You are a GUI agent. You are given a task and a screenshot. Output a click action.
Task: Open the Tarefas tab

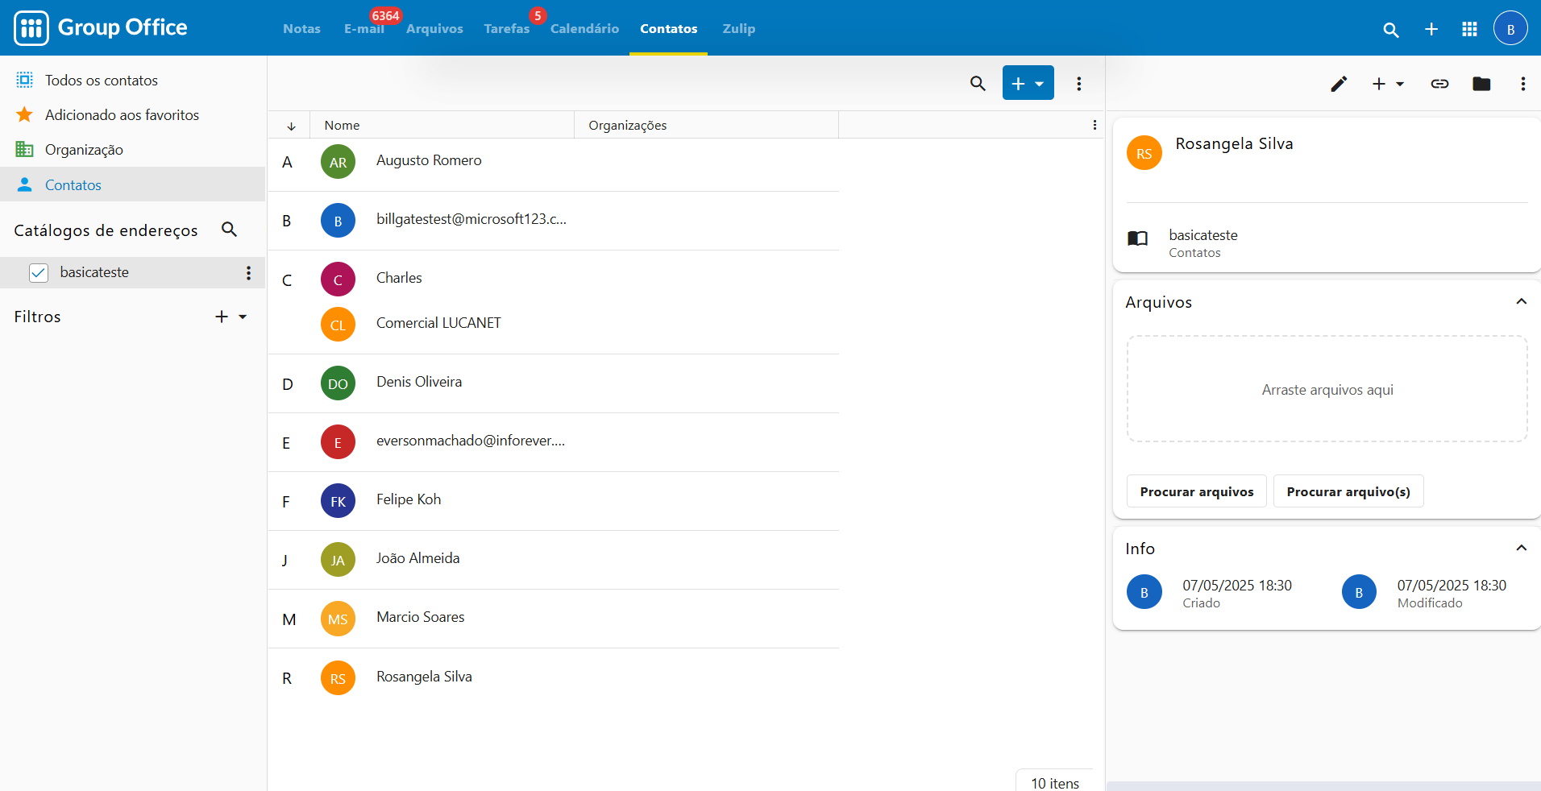click(x=506, y=29)
